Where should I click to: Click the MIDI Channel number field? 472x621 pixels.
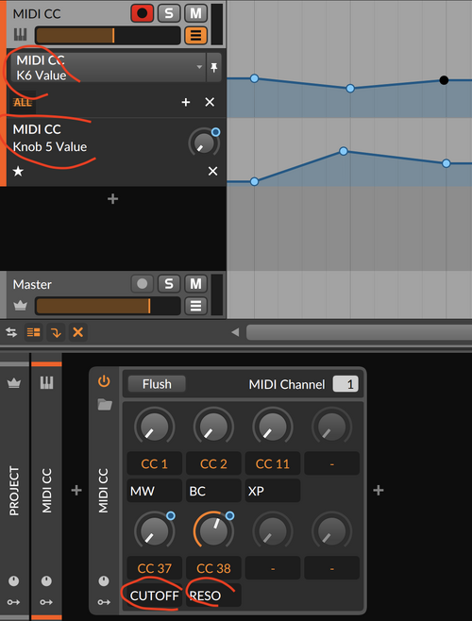tap(346, 384)
